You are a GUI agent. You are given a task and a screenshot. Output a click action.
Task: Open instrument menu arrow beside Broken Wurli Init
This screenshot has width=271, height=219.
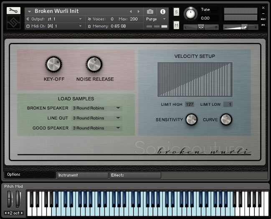pos(29,12)
